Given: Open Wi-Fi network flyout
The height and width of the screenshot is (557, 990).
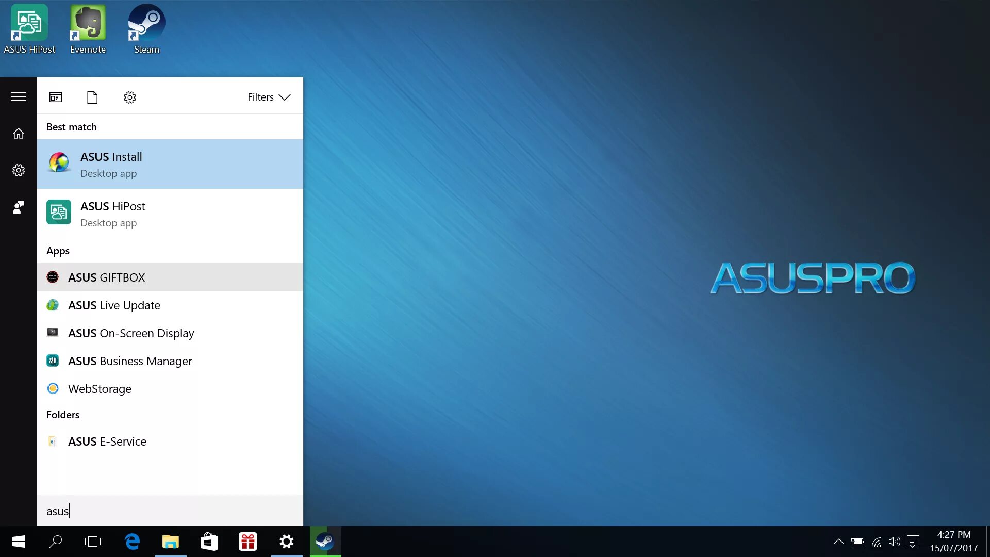Looking at the screenshot, I should click(x=877, y=542).
